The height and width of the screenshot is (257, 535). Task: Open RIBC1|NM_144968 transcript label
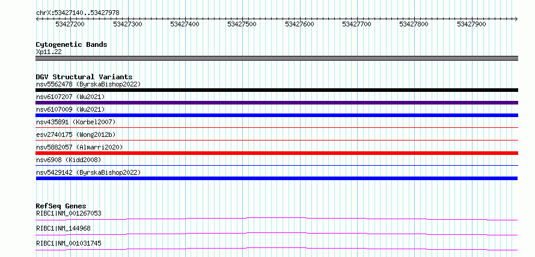(x=63, y=228)
